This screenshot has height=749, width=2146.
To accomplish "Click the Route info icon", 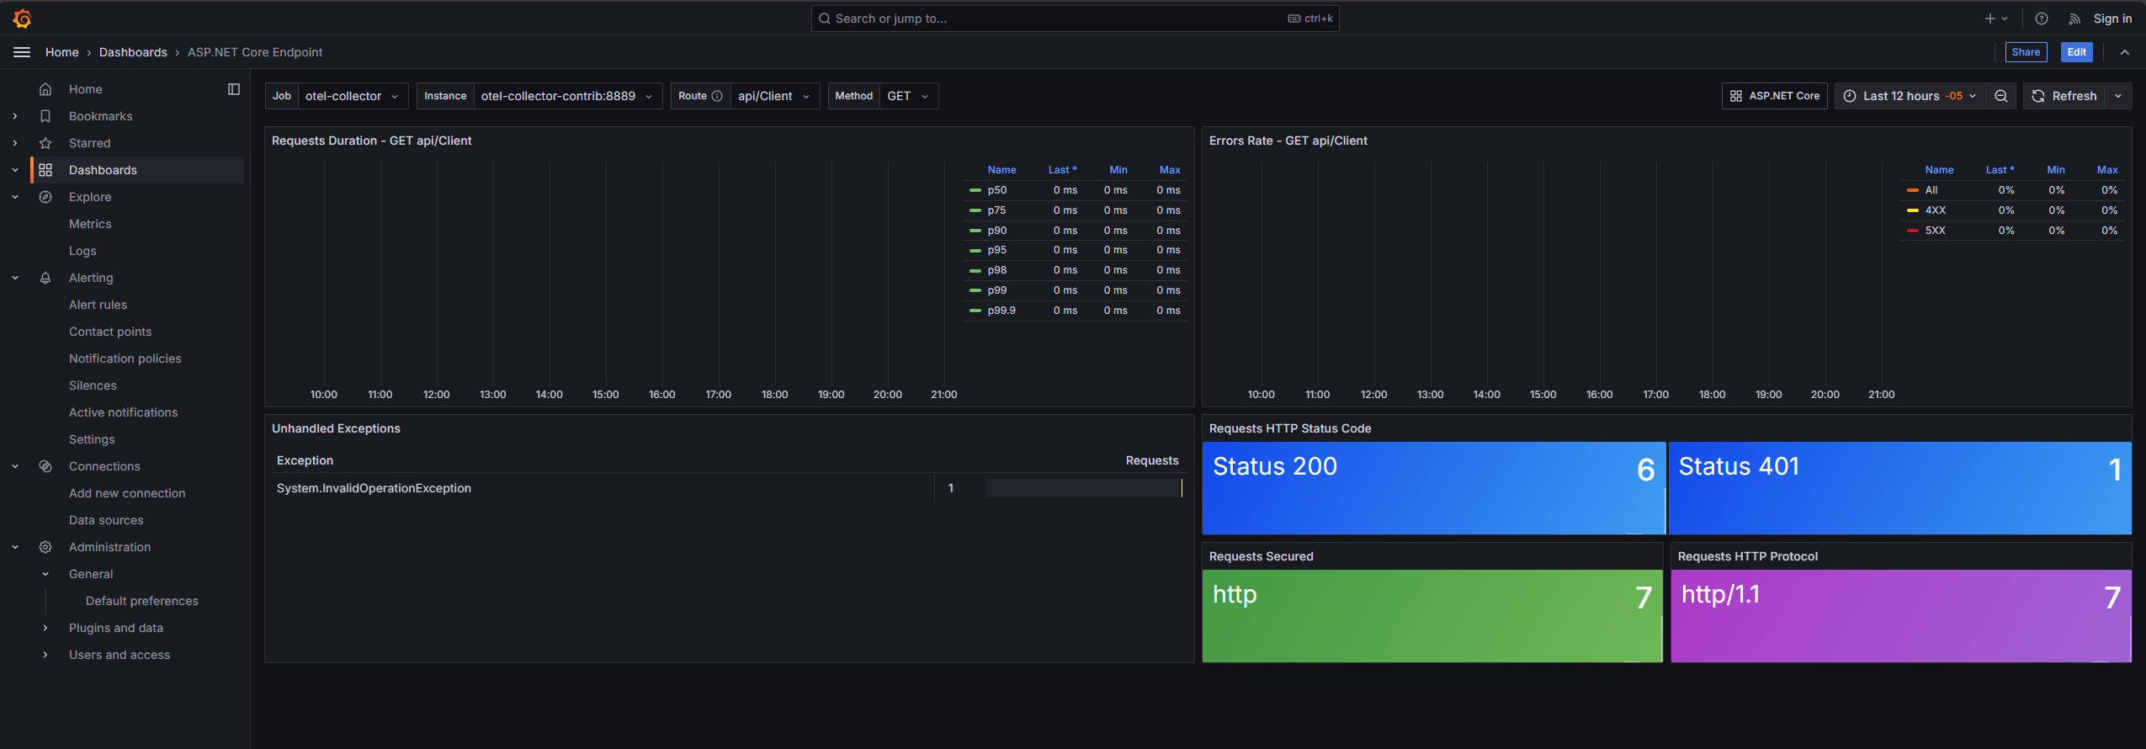I will (717, 96).
